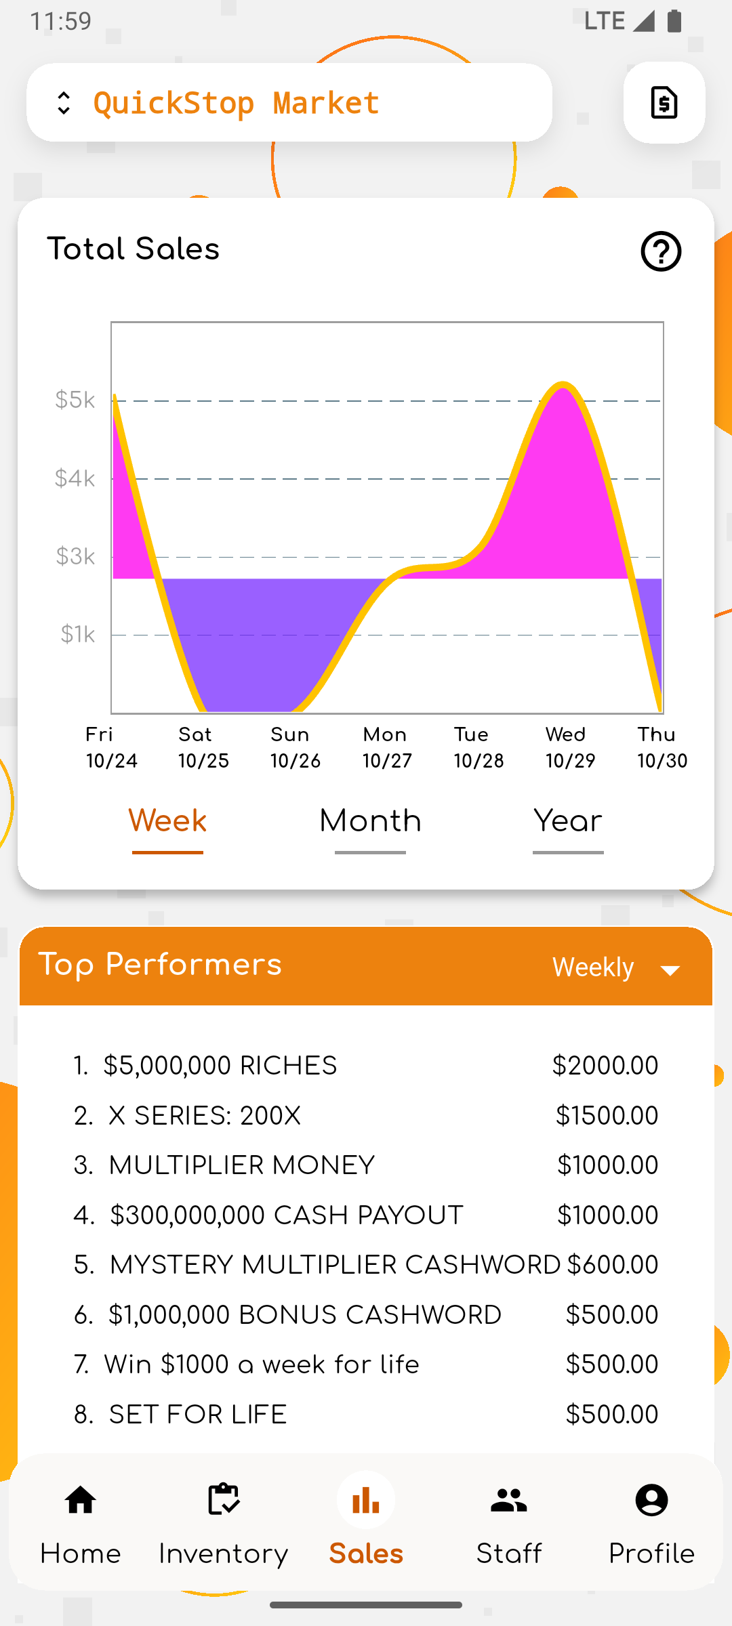Tap the store switcher up-down arrows
Image resolution: width=732 pixels, height=1626 pixels.
(x=64, y=103)
